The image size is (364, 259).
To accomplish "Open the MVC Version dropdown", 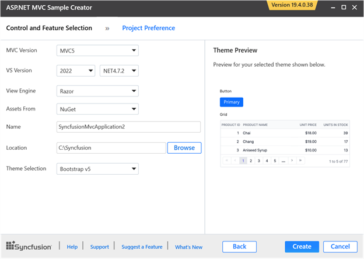I will pyautogui.click(x=97, y=50).
